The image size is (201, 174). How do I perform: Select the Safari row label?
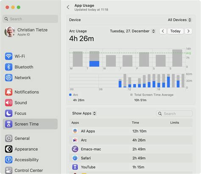[x=86, y=158]
